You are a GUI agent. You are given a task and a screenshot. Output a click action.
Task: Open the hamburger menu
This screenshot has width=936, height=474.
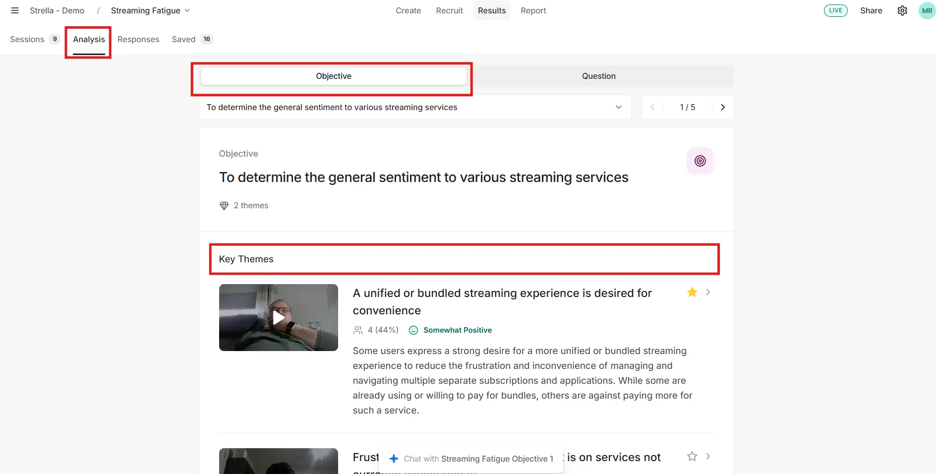click(15, 10)
